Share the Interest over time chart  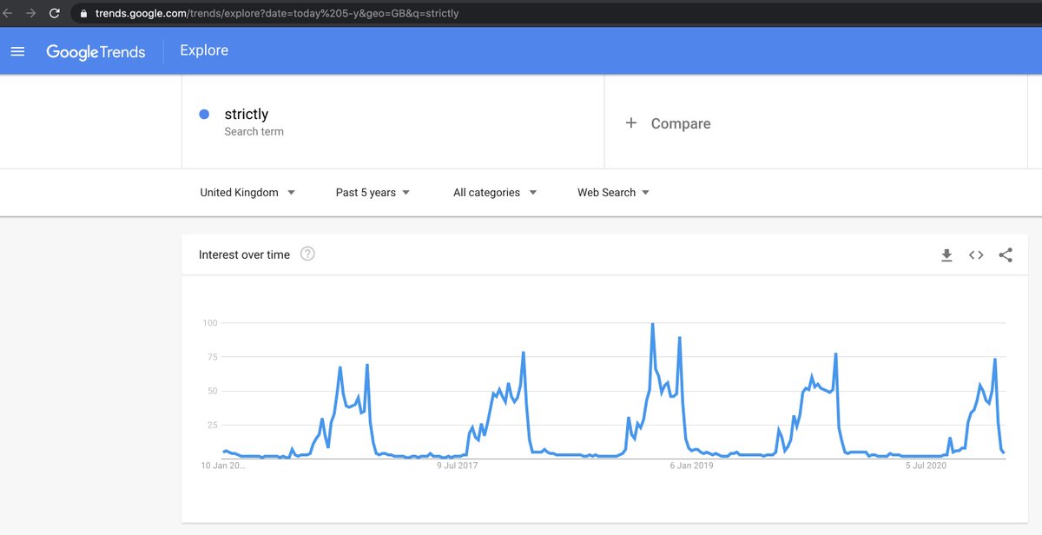tap(1006, 254)
